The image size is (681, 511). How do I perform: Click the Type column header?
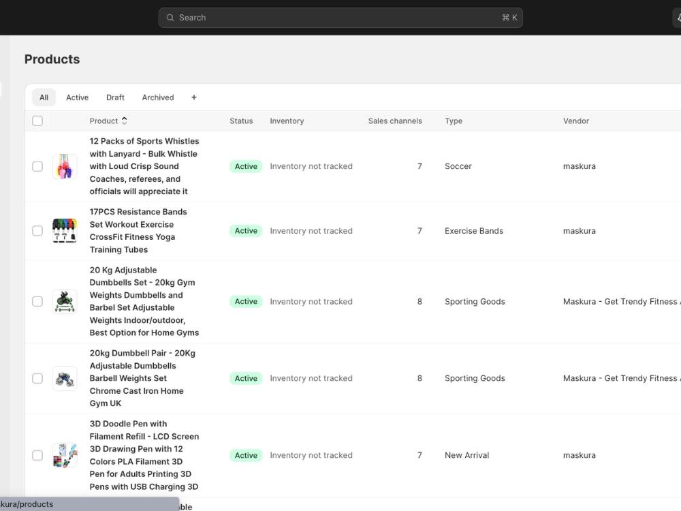coord(454,121)
